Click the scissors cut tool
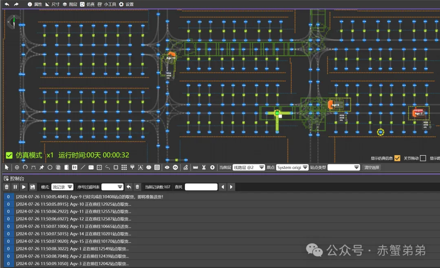 (x=204, y=167)
